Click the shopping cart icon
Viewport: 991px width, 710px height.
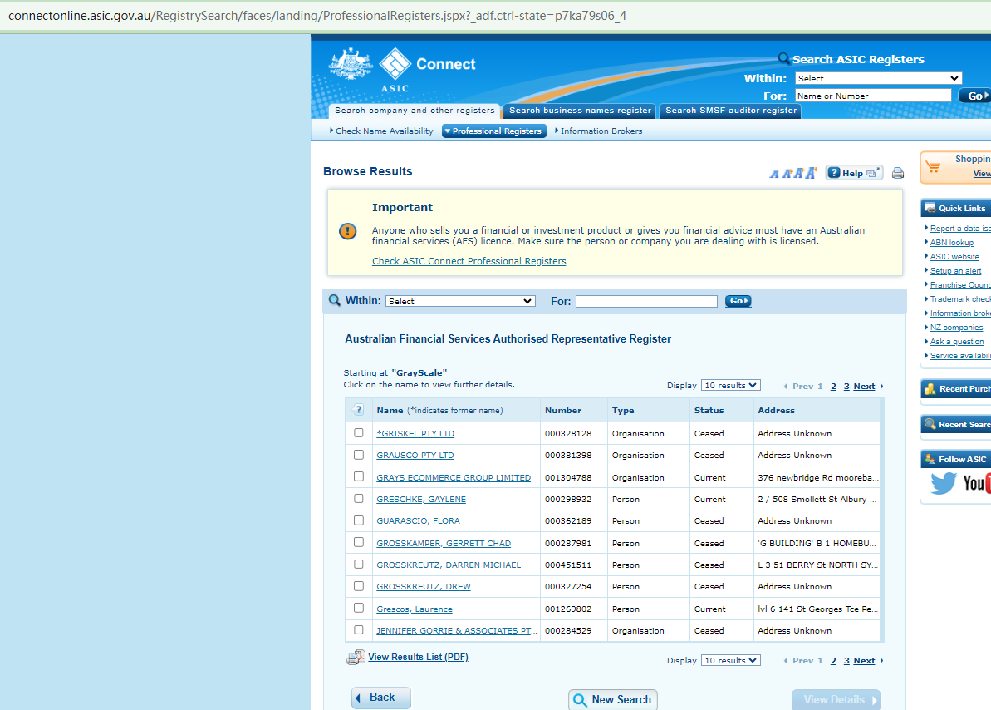[x=932, y=166]
